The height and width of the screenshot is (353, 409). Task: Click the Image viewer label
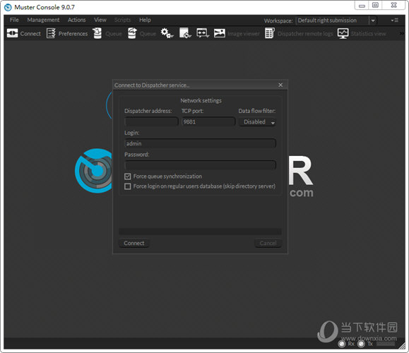[x=244, y=34]
